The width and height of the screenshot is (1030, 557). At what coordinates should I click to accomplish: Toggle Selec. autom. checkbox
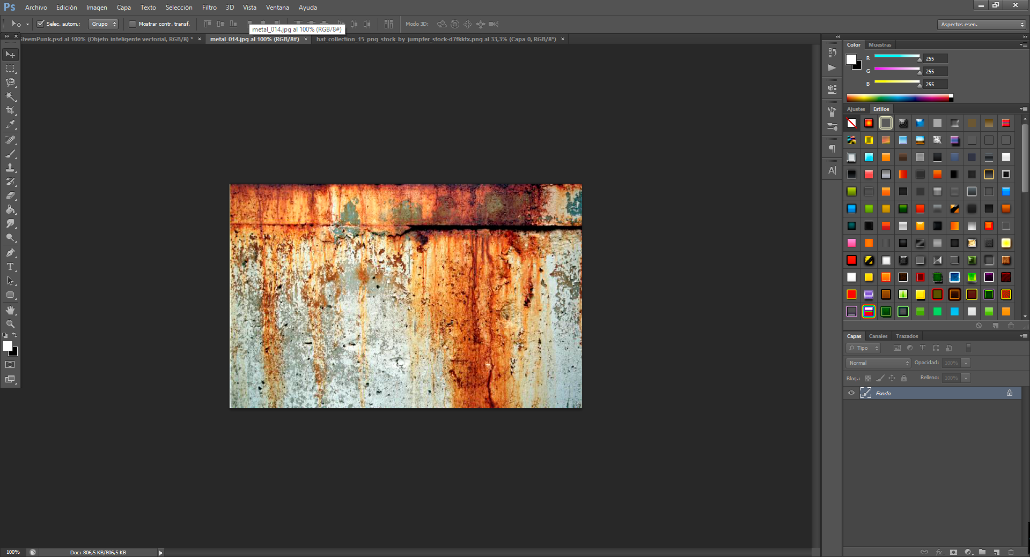(40, 24)
